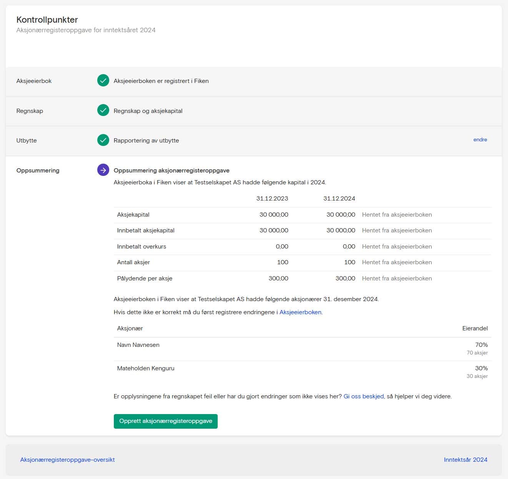Screen dimensions: 508x479
Task: Click the Aksjekapital table row label
Action: tap(133, 215)
